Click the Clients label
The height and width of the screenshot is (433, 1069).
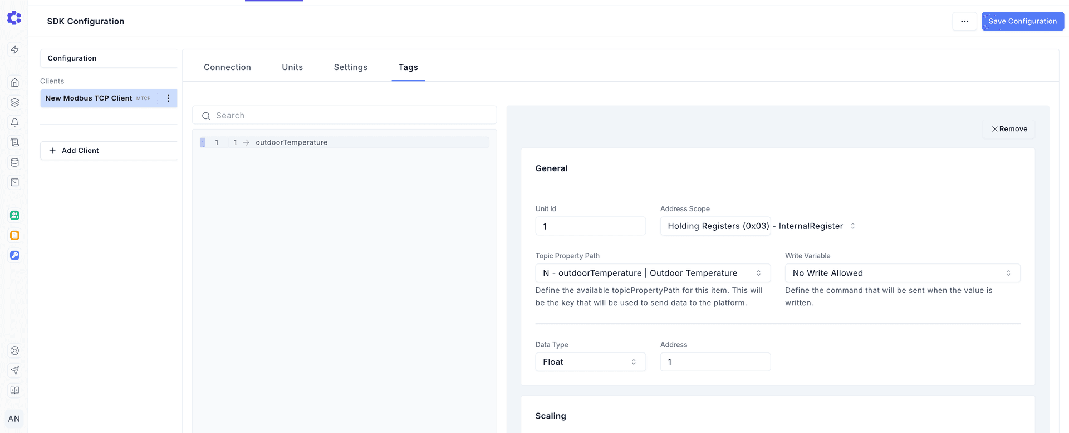click(52, 81)
